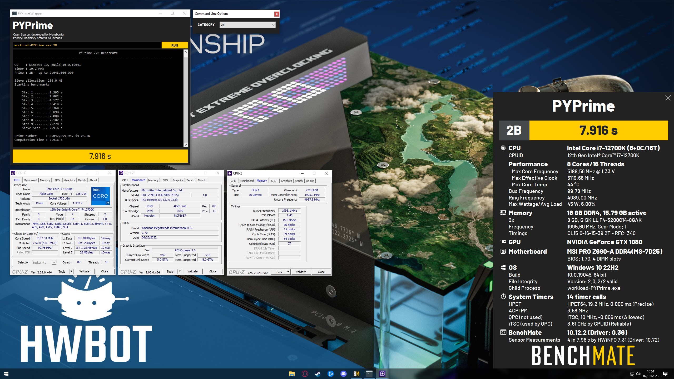Switch to CPU-Z taskbar icon
Image resolution: width=674 pixels, height=379 pixels.
tap(382, 374)
